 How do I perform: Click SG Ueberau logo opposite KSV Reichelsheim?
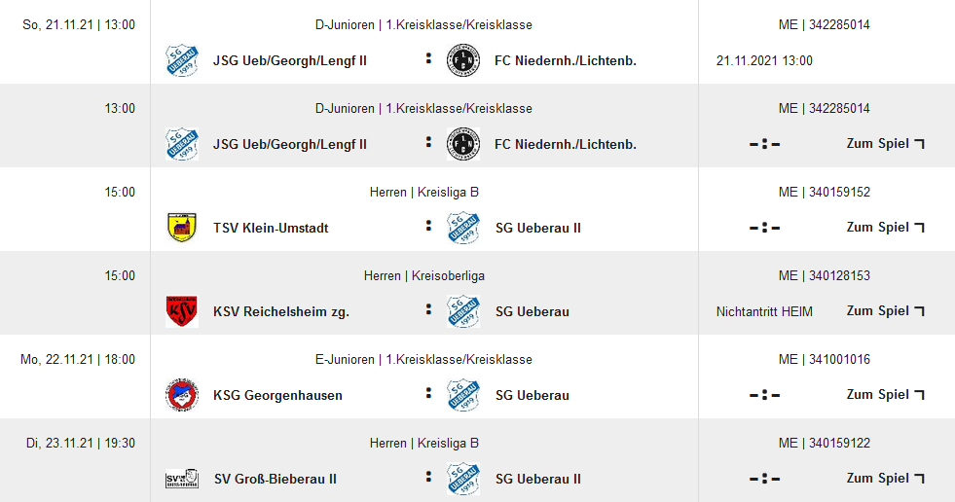pyautogui.click(x=462, y=311)
